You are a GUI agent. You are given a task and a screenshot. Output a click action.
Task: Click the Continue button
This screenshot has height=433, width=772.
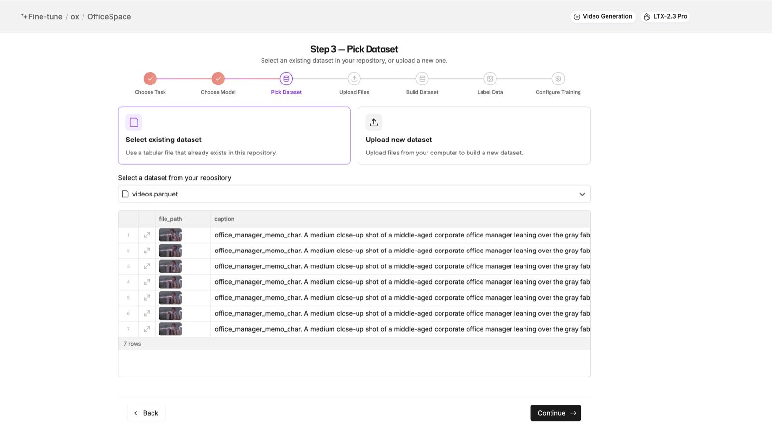click(556, 413)
